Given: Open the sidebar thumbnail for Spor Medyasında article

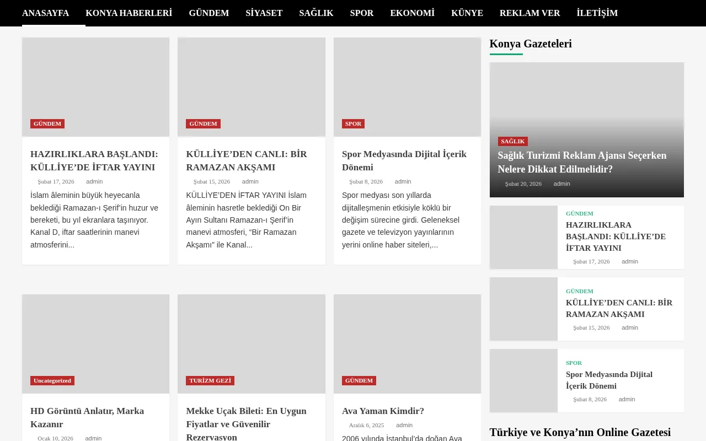Looking at the screenshot, I should tap(523, 380).
